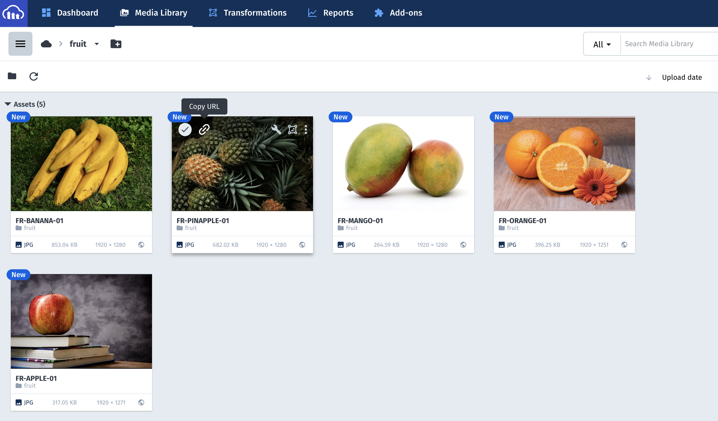Open the All search filter dropdown
This screenshot has width=718, height=421.
point(602,44)
